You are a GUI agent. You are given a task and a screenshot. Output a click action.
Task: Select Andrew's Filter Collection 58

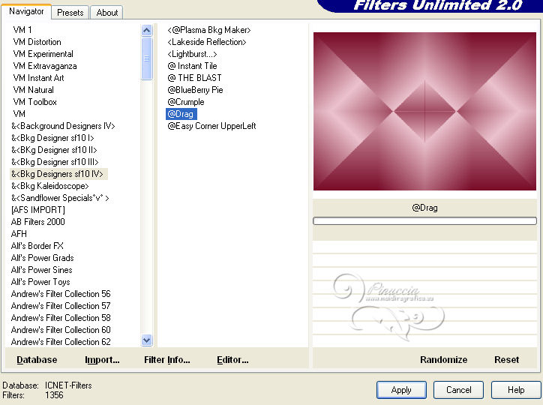(x=61, y=318)
